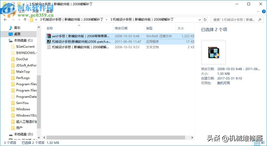Open the MainTop folder in the sidebar

coord(23,72)
